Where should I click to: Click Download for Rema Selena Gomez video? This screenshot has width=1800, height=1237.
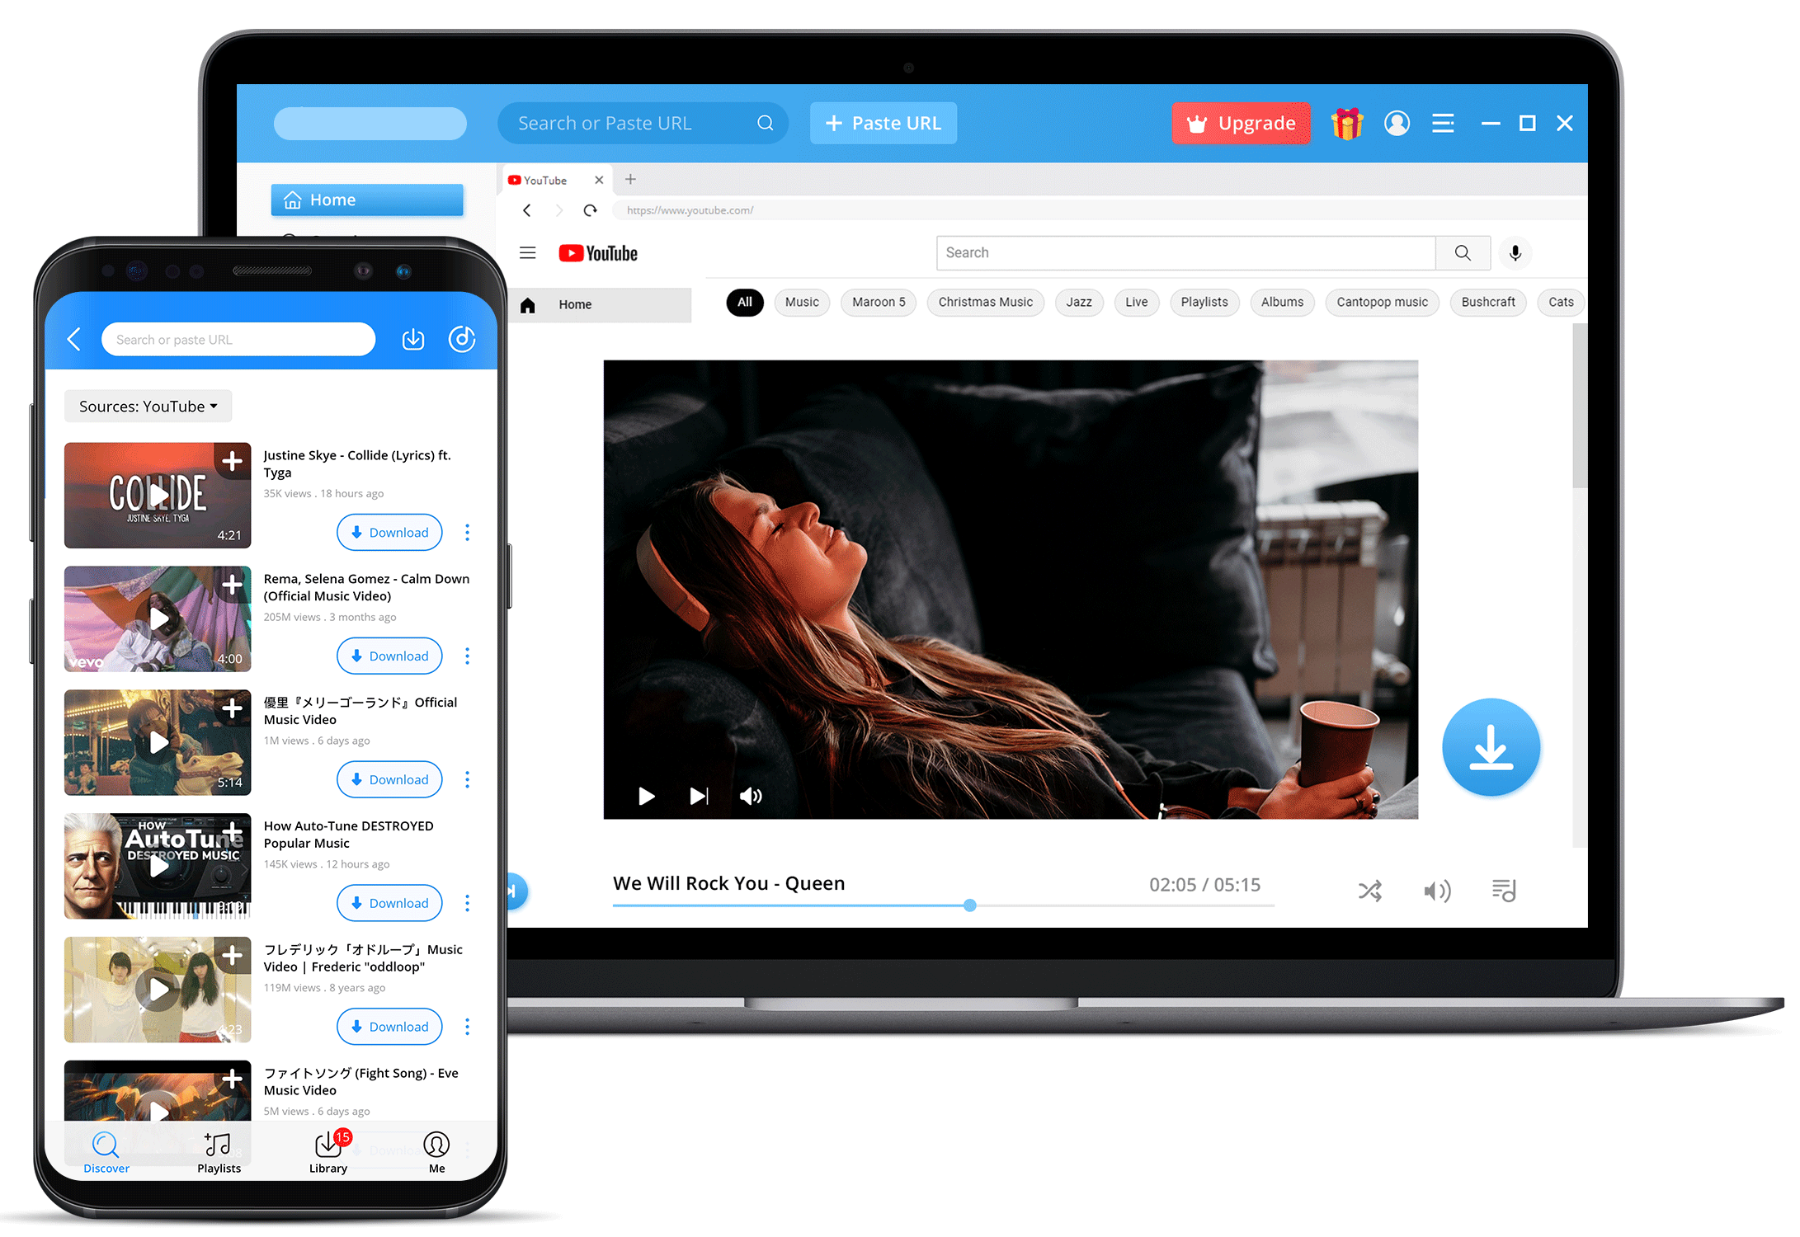(x=394, y=656)
